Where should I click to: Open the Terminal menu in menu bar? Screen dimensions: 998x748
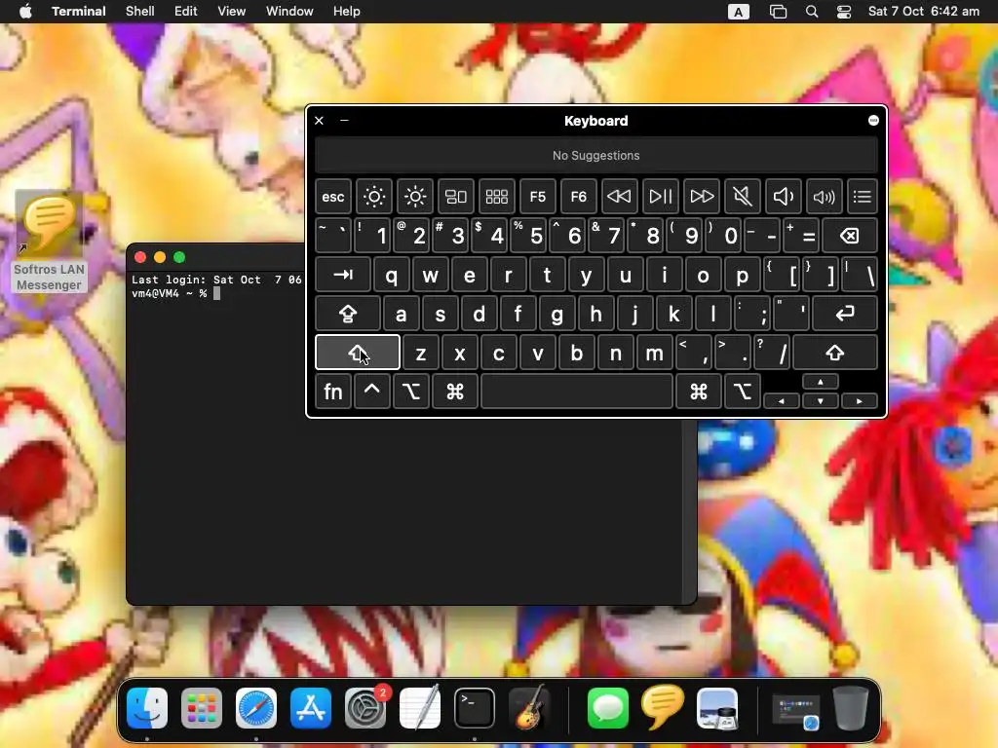point(78,11)
